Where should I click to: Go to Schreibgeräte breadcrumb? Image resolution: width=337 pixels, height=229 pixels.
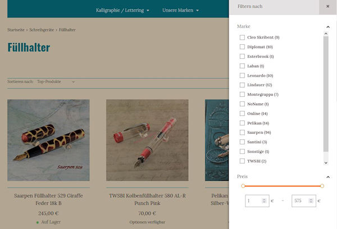coord(42,30)
